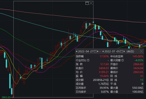
Task: Select the 19.44% 振幅 value
Action: point(104,76)
